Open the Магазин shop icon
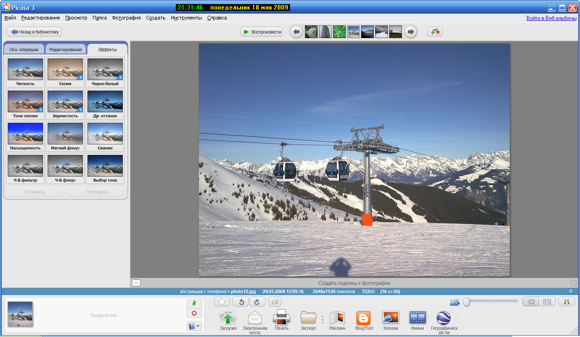The width and height of the screenshot is (580, 337). click(337, 318)
